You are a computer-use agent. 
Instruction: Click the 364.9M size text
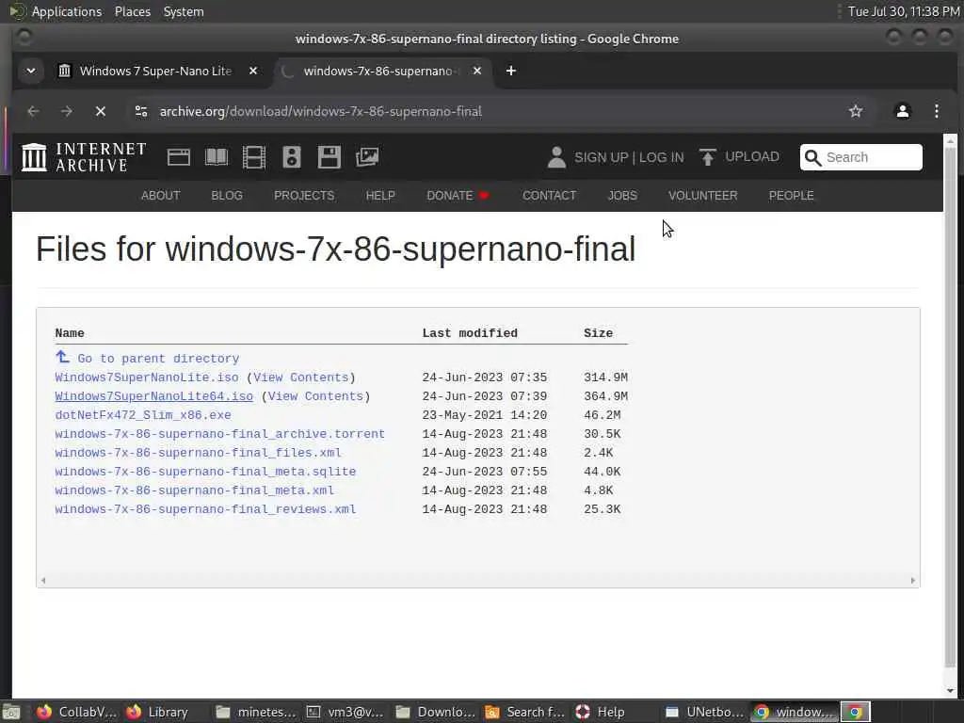click(605, 396)
